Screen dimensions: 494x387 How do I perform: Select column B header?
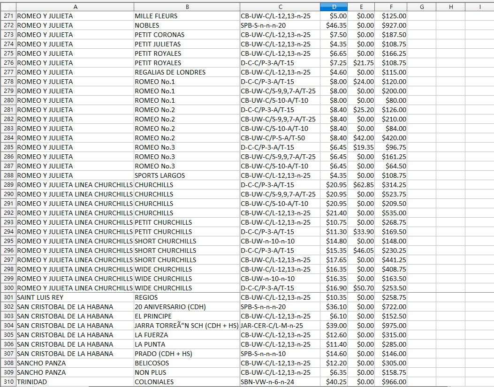pyautogui.click(x=187, y=7)
